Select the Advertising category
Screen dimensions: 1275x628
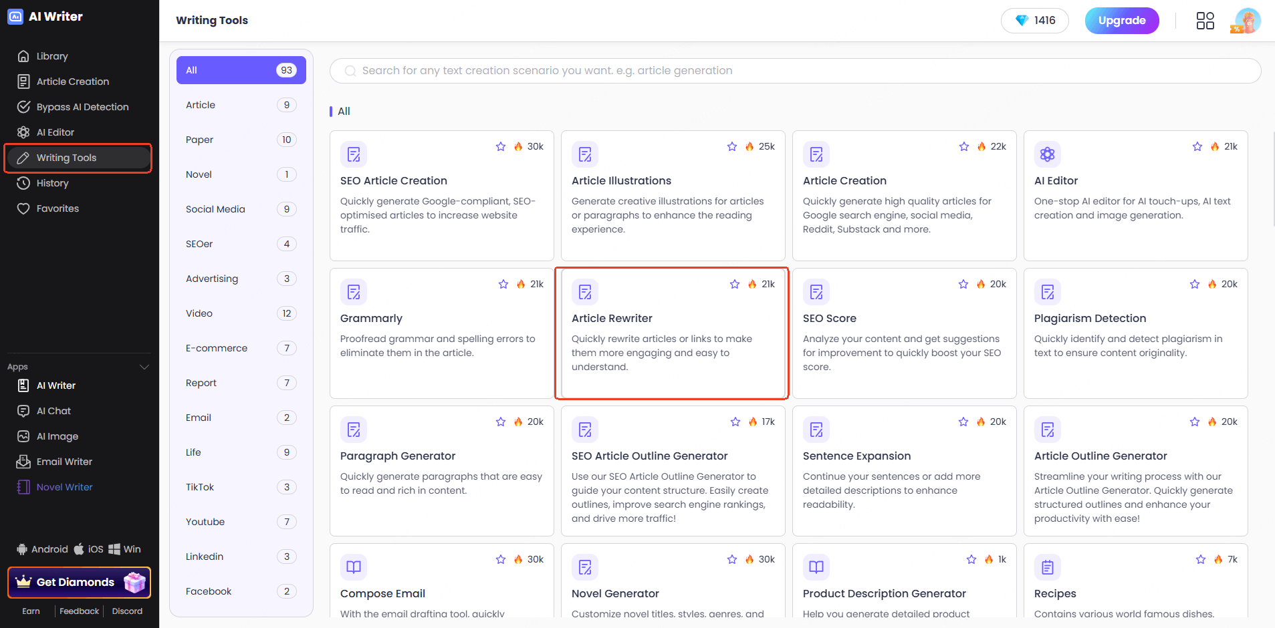241,279
